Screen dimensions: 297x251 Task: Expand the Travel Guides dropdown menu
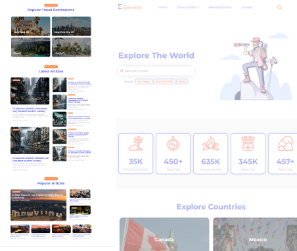(188, 7)
